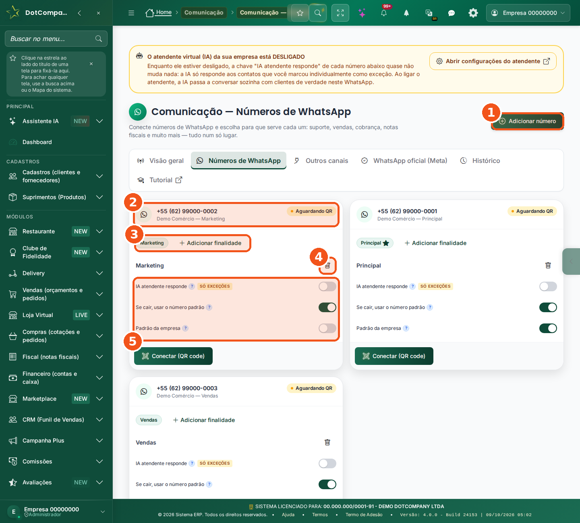Click Abrir configurações do atendente button
Viewport: 580px width, 523px height.
pos(493,61)
